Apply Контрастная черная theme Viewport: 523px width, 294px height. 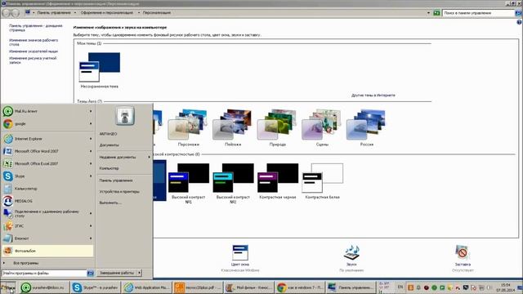(x=278, y=181)
